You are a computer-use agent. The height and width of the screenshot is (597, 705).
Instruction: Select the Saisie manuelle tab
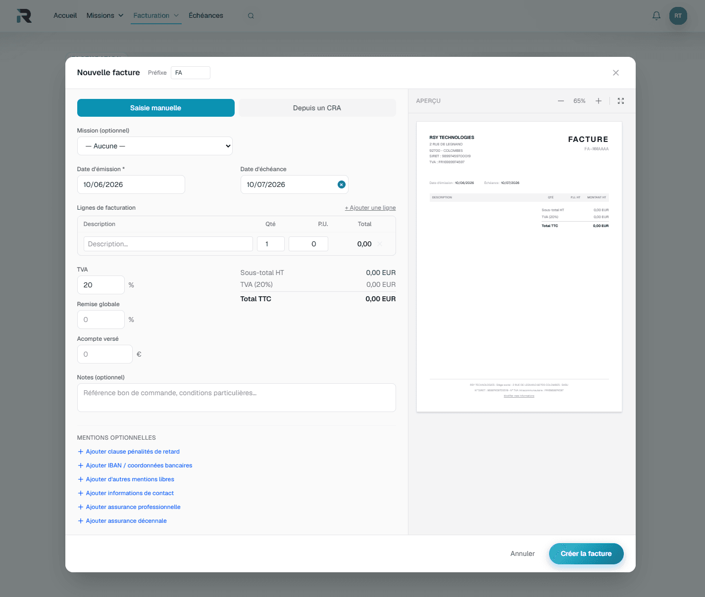tap(156, 108)
